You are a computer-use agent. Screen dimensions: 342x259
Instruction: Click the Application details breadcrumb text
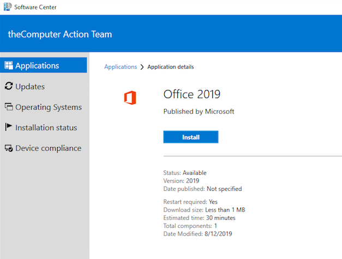[x=171, y=67]
